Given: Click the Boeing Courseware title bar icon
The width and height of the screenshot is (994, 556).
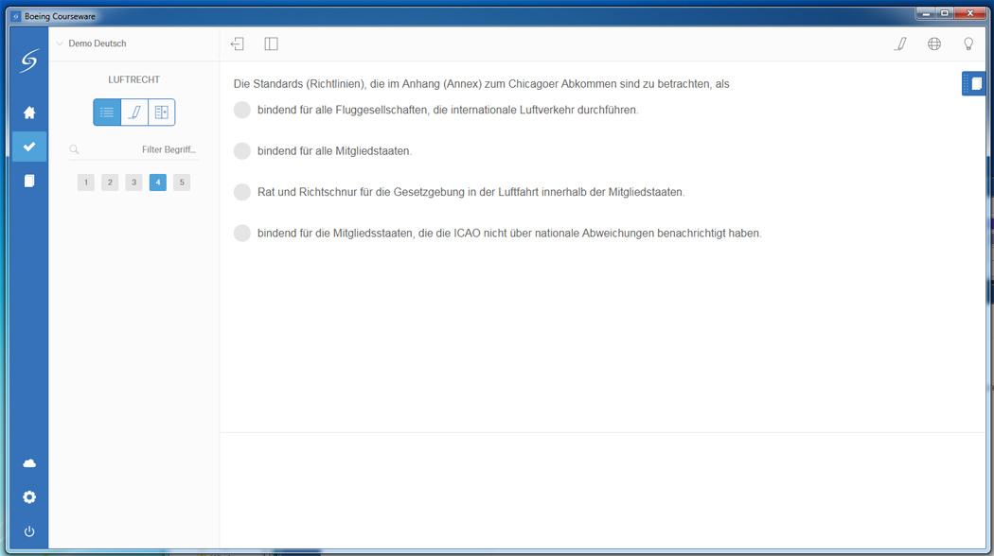Looking at the screenshot, I should (16, 16).
